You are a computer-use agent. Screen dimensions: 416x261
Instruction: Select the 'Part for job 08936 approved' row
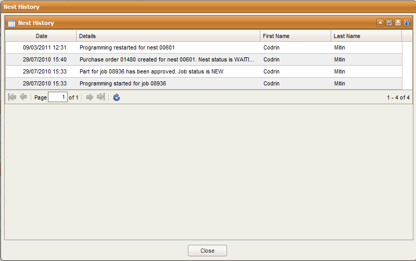click(167, 71)
